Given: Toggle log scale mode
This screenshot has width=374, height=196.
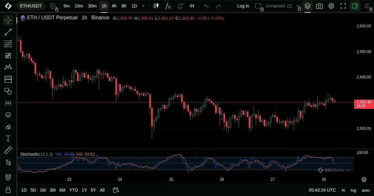Looking at the screenshot, I should 353,190.
